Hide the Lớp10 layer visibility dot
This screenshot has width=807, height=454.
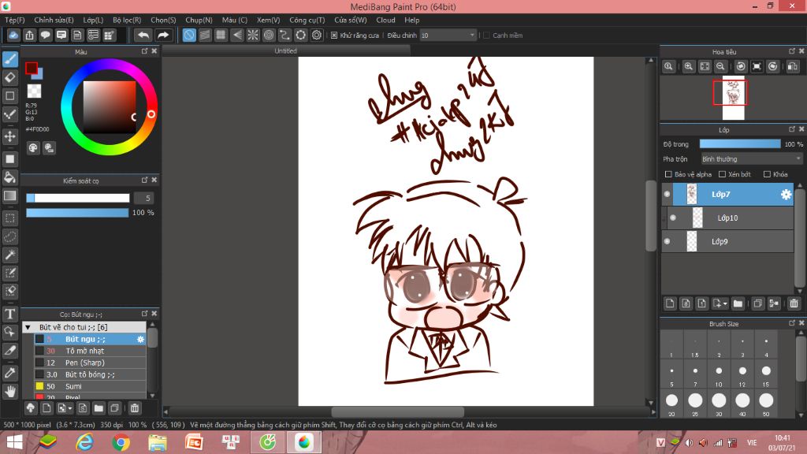673,218
